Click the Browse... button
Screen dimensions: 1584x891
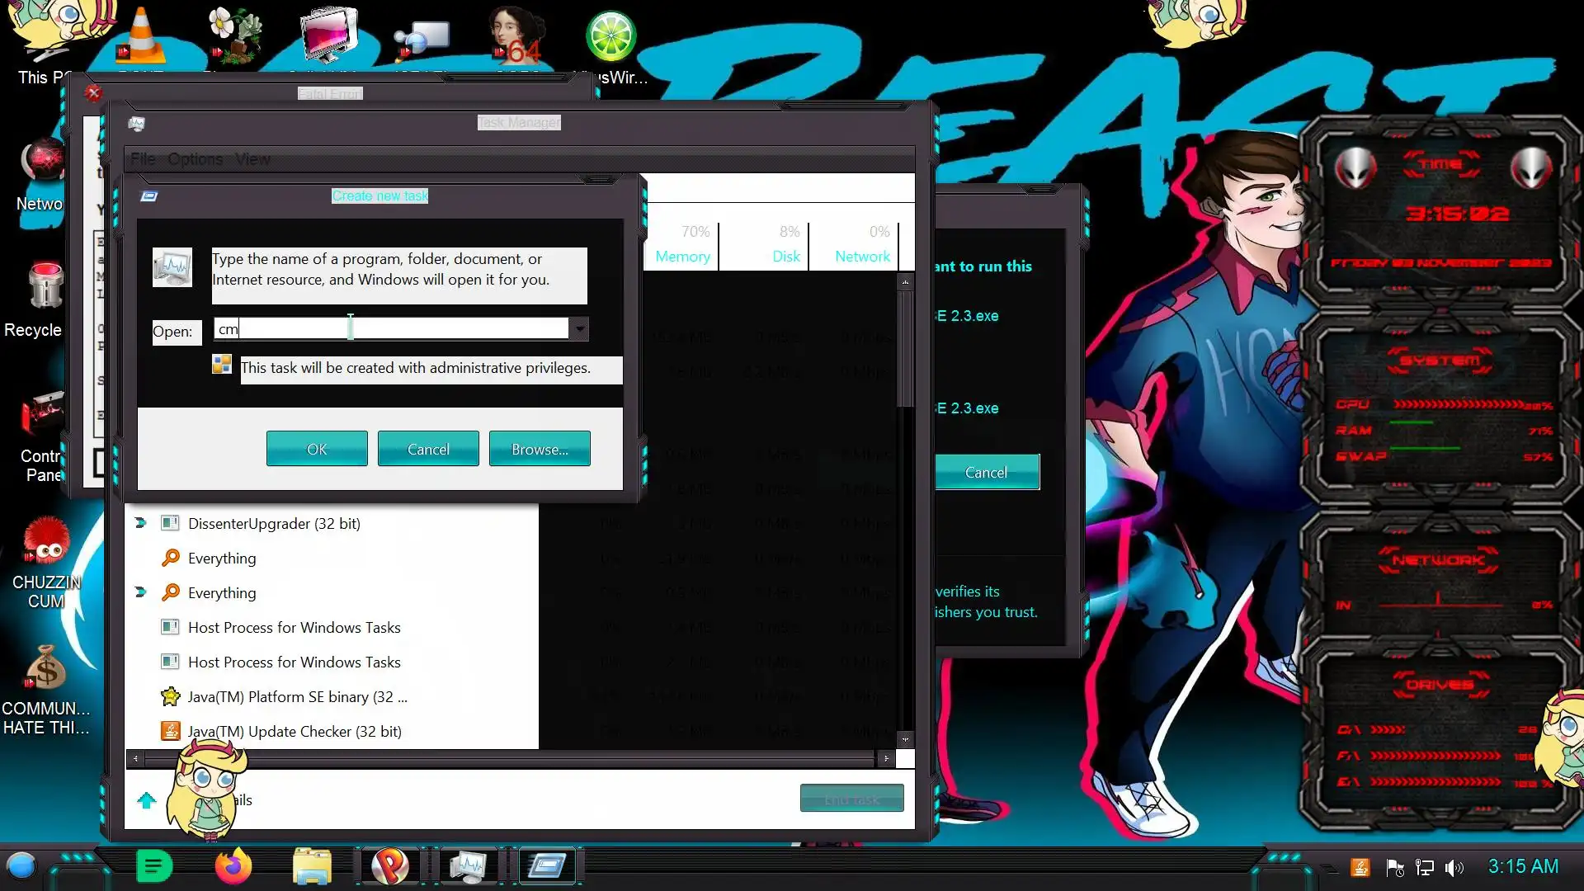coord(540,449)
